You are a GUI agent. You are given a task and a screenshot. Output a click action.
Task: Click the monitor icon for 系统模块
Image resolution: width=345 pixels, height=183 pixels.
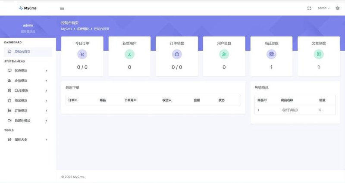[9, 71]
